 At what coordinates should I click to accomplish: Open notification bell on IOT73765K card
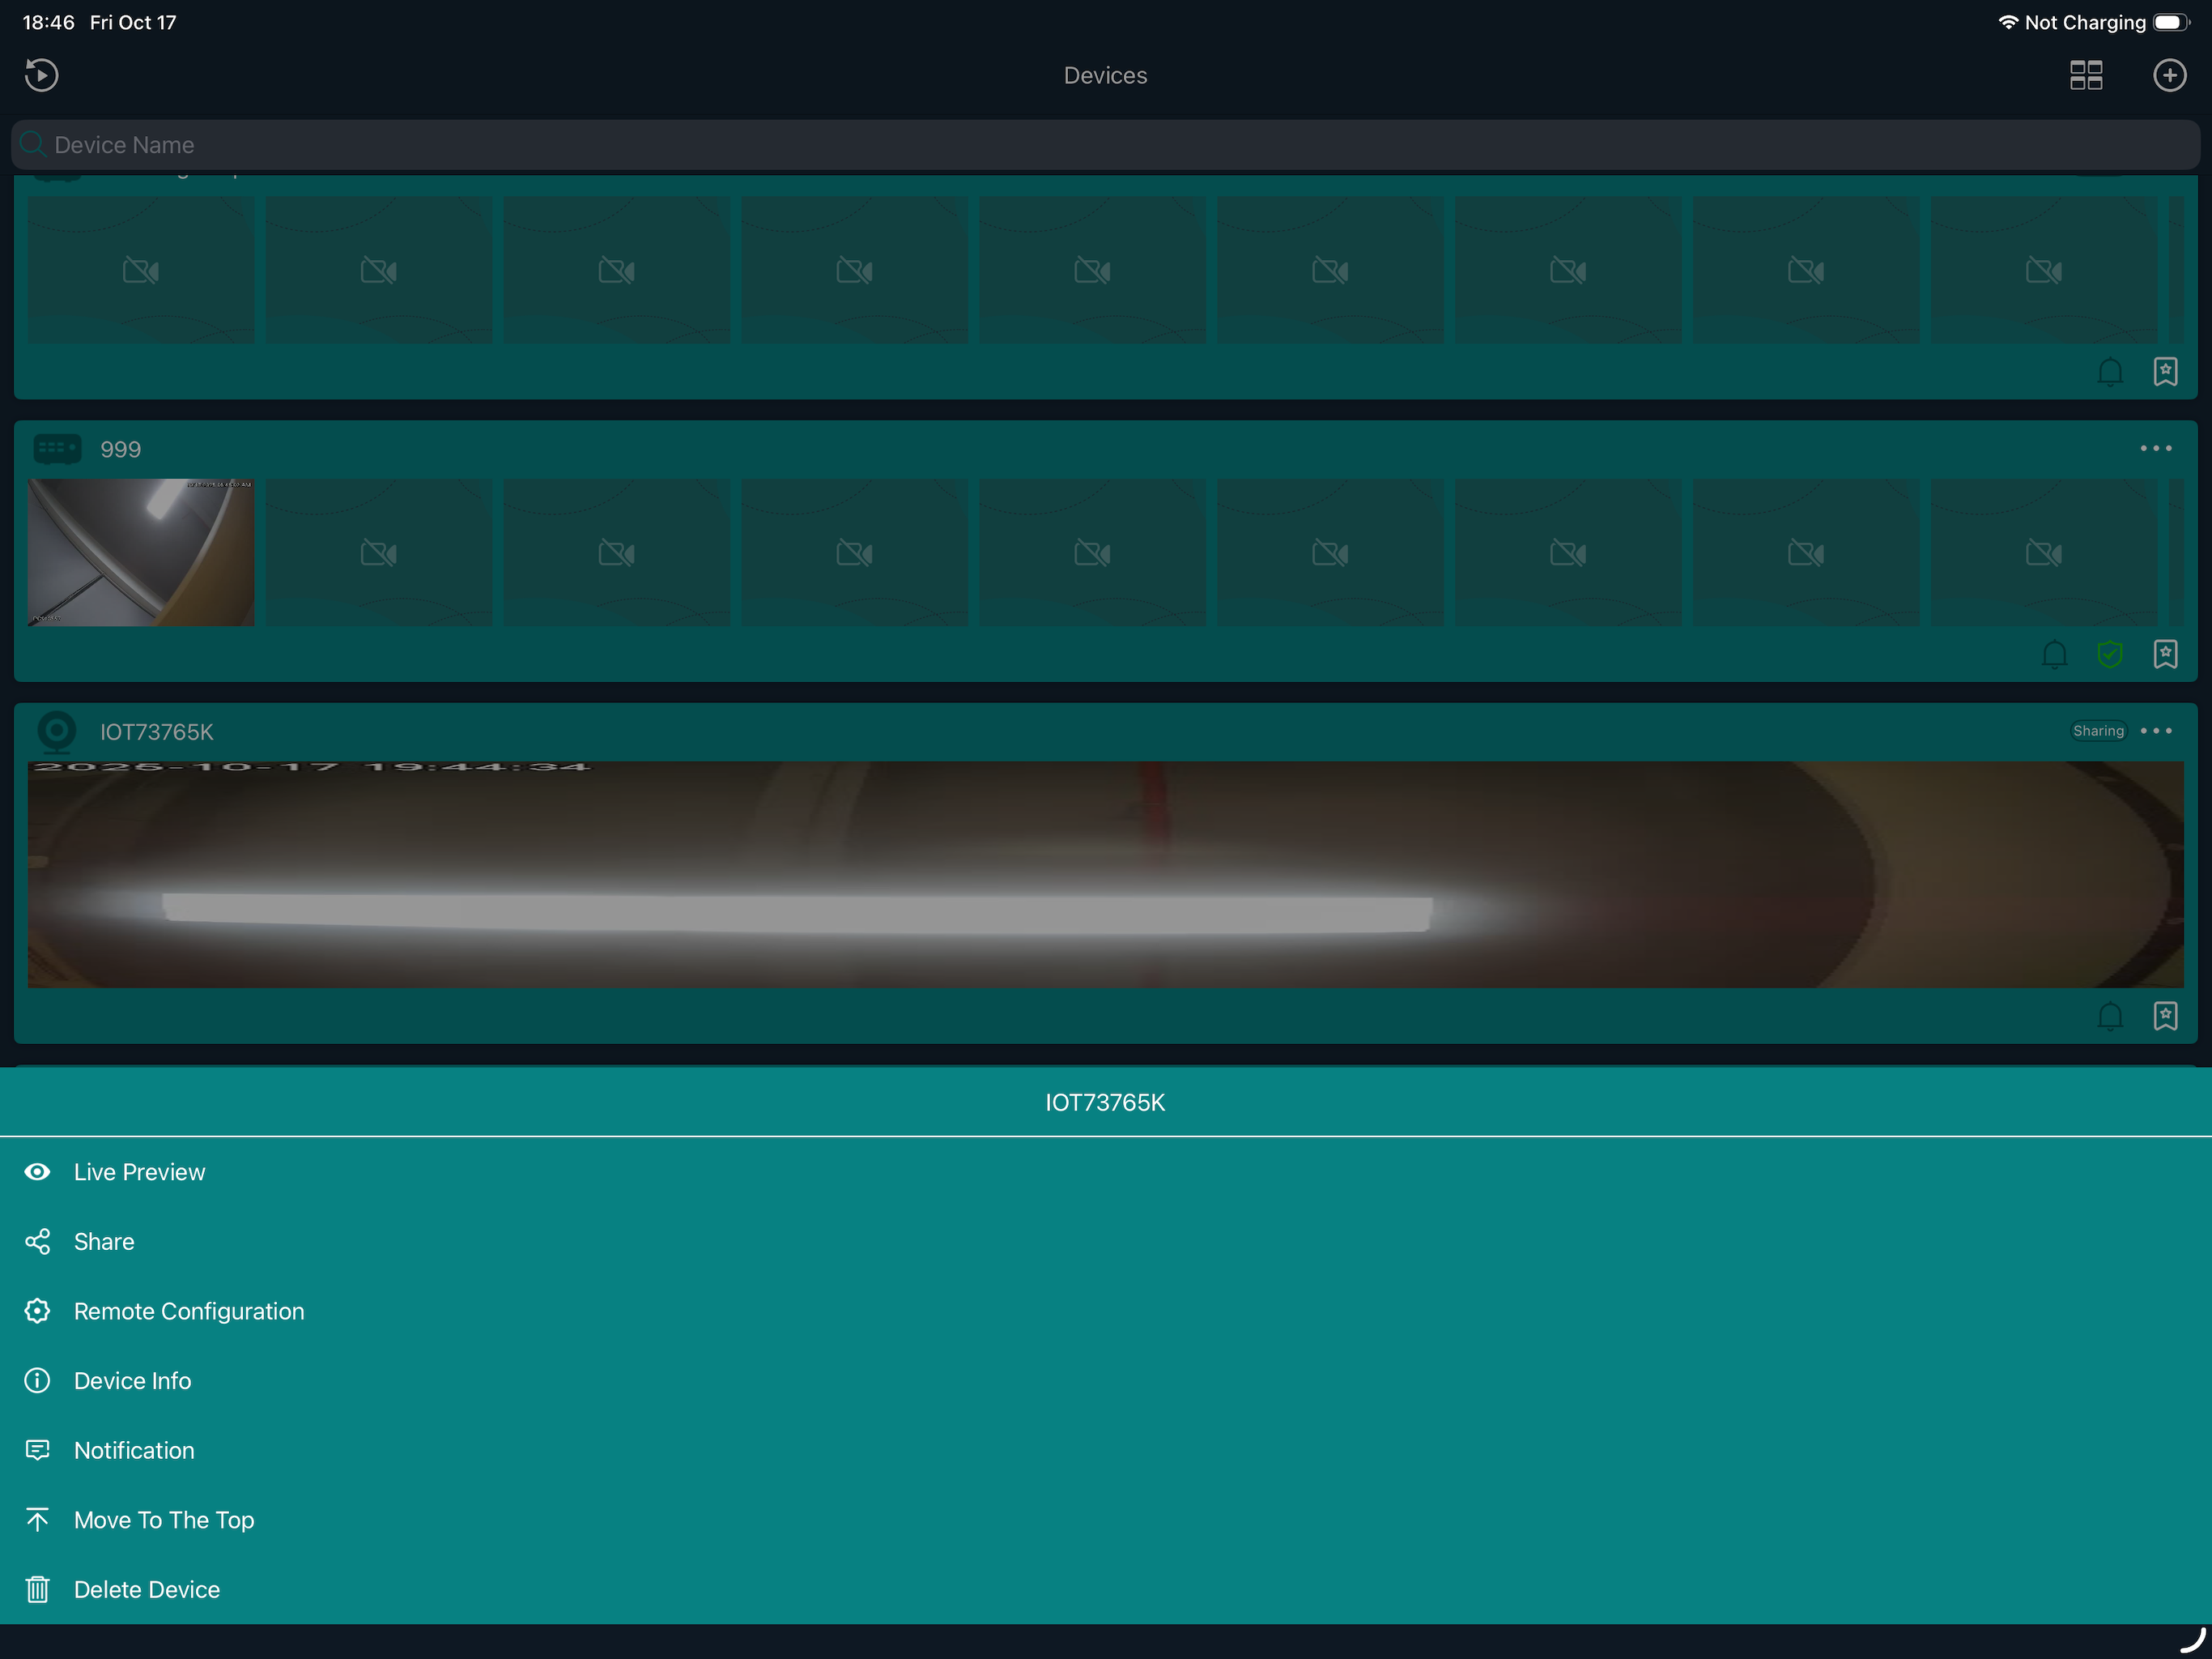pos(2109,1017)
